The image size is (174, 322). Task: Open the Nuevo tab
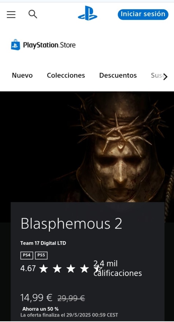point(22,75)
